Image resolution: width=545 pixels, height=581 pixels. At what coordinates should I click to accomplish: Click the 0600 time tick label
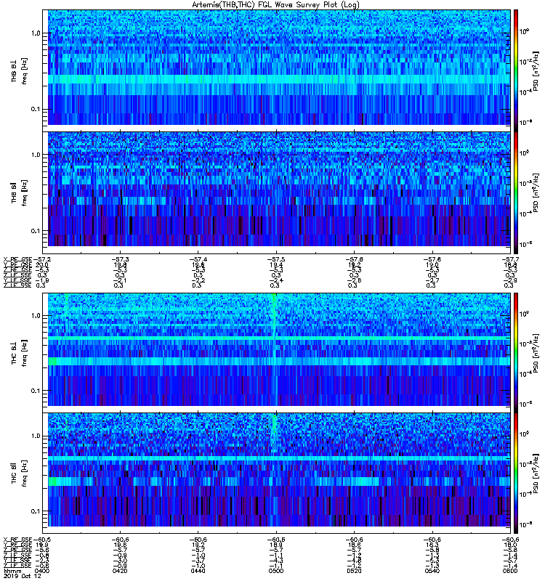[x=510, y=571]
